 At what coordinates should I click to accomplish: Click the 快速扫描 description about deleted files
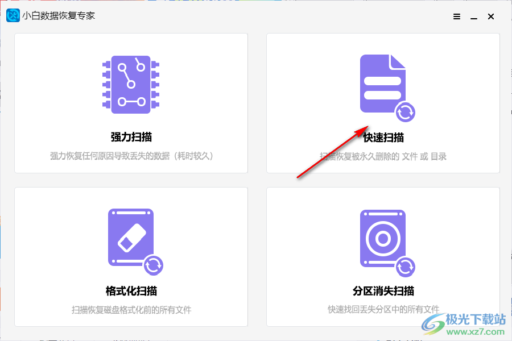click(384, 156)
